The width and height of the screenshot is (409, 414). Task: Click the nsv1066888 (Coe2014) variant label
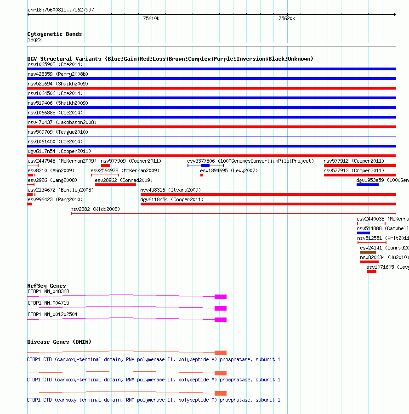tap(55, 113)
